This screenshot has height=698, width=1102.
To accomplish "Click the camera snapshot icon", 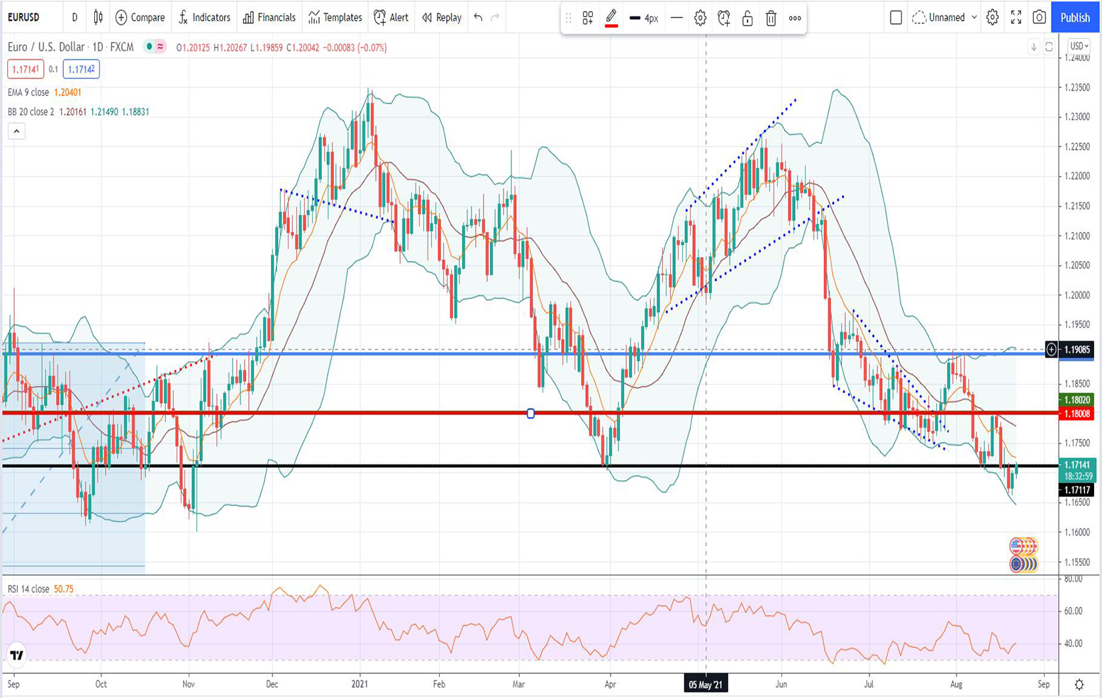I will (x=1039, y=17).
